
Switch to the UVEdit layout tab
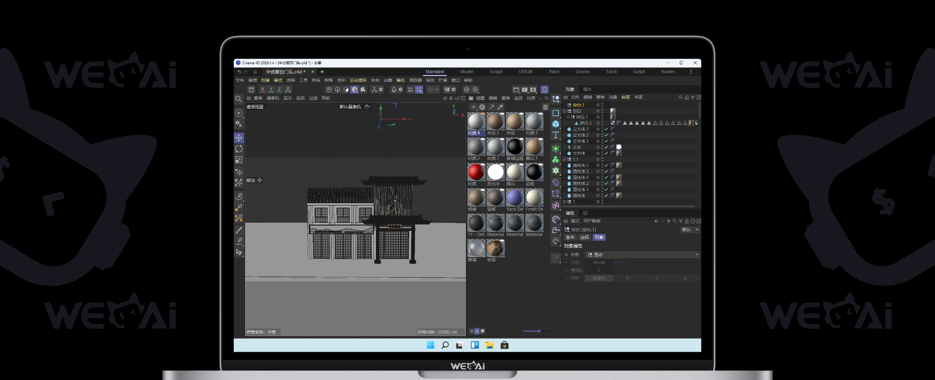(525, 72)
